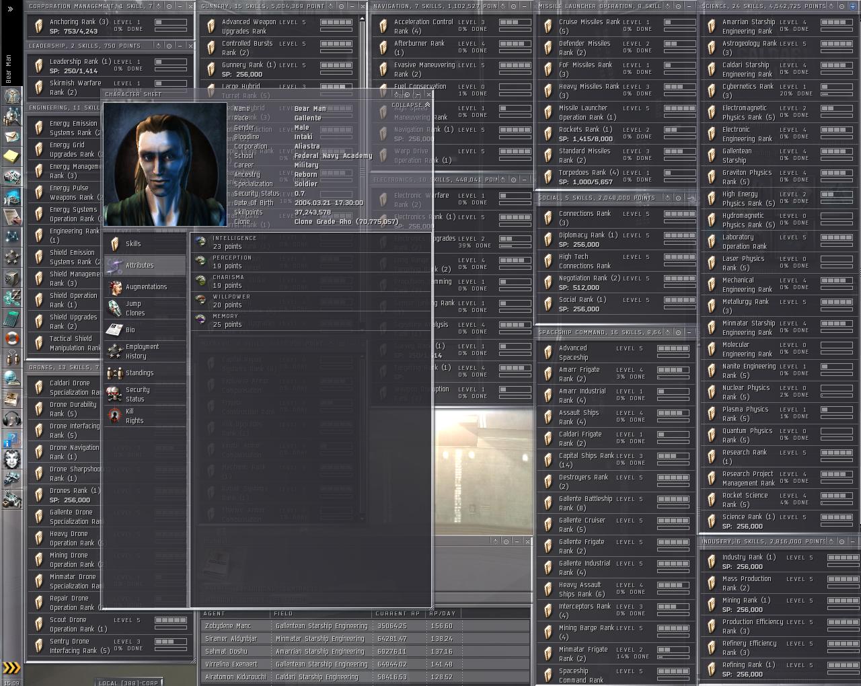861x686 pixels.
Task: Click the circle icon in Spaceship Command header
Action: click(x=678, y=332)
